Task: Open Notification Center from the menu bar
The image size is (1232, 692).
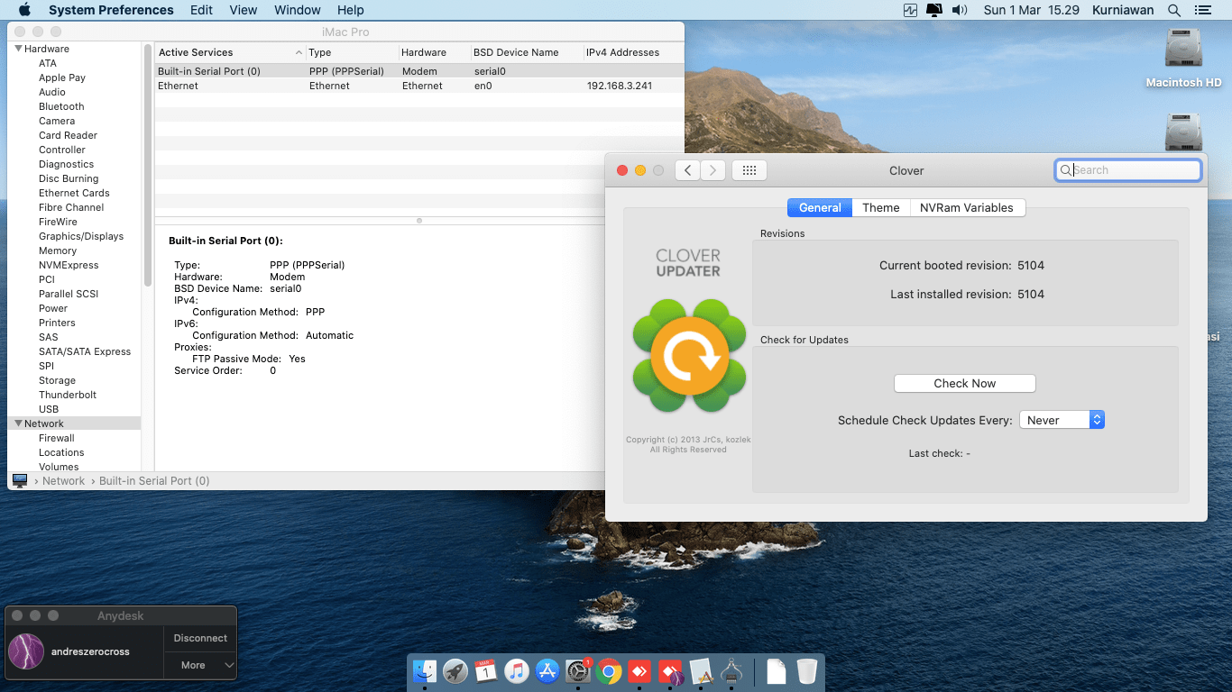Action: [x=1202, y=10]
